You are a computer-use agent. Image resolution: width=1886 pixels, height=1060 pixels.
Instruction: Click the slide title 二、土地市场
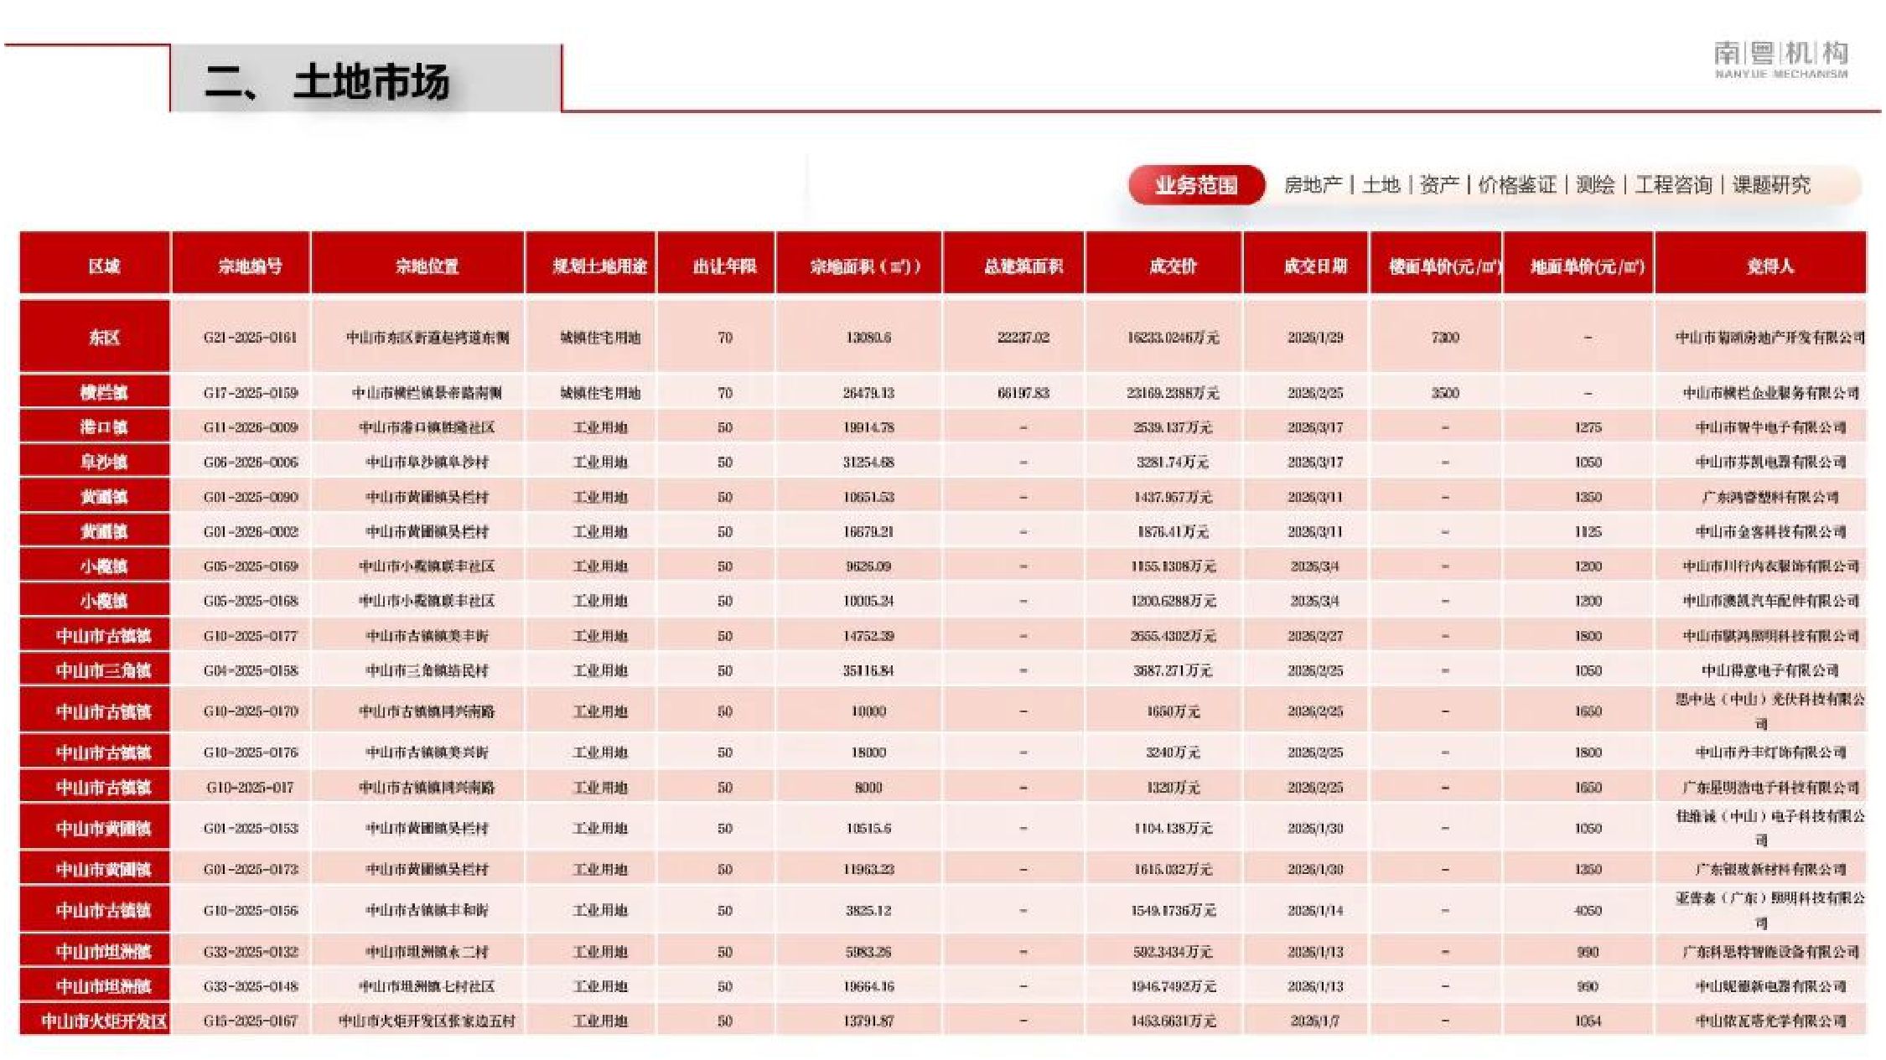click(327, 82)
